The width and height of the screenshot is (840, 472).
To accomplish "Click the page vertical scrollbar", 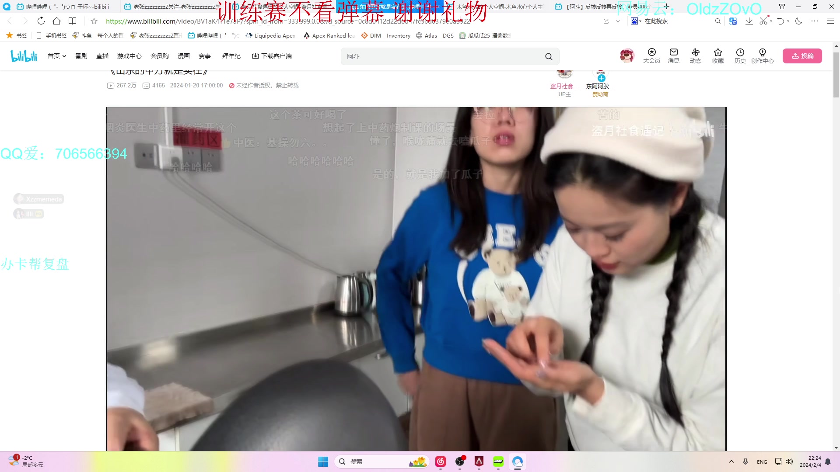I will pyautogui.click(x=836, y=75).
